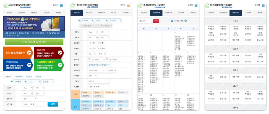The width and height of the screenshot is (269, 114).
Task: Open -구/군- dropdown on home screen
Action: (34, 82)
